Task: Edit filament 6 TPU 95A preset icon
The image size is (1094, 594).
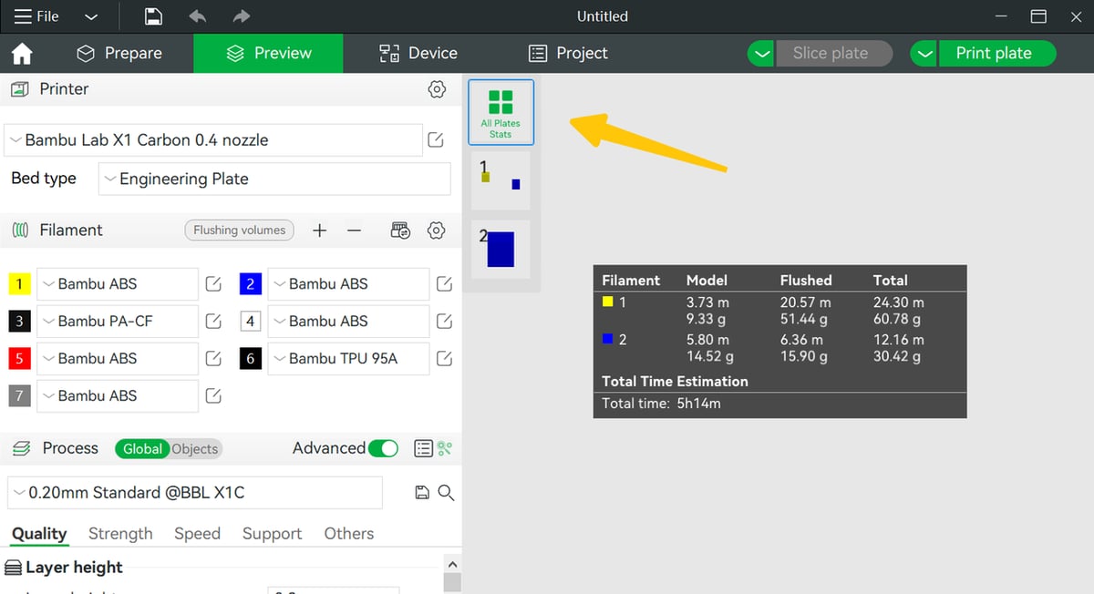Action: [x=444, y=359]
